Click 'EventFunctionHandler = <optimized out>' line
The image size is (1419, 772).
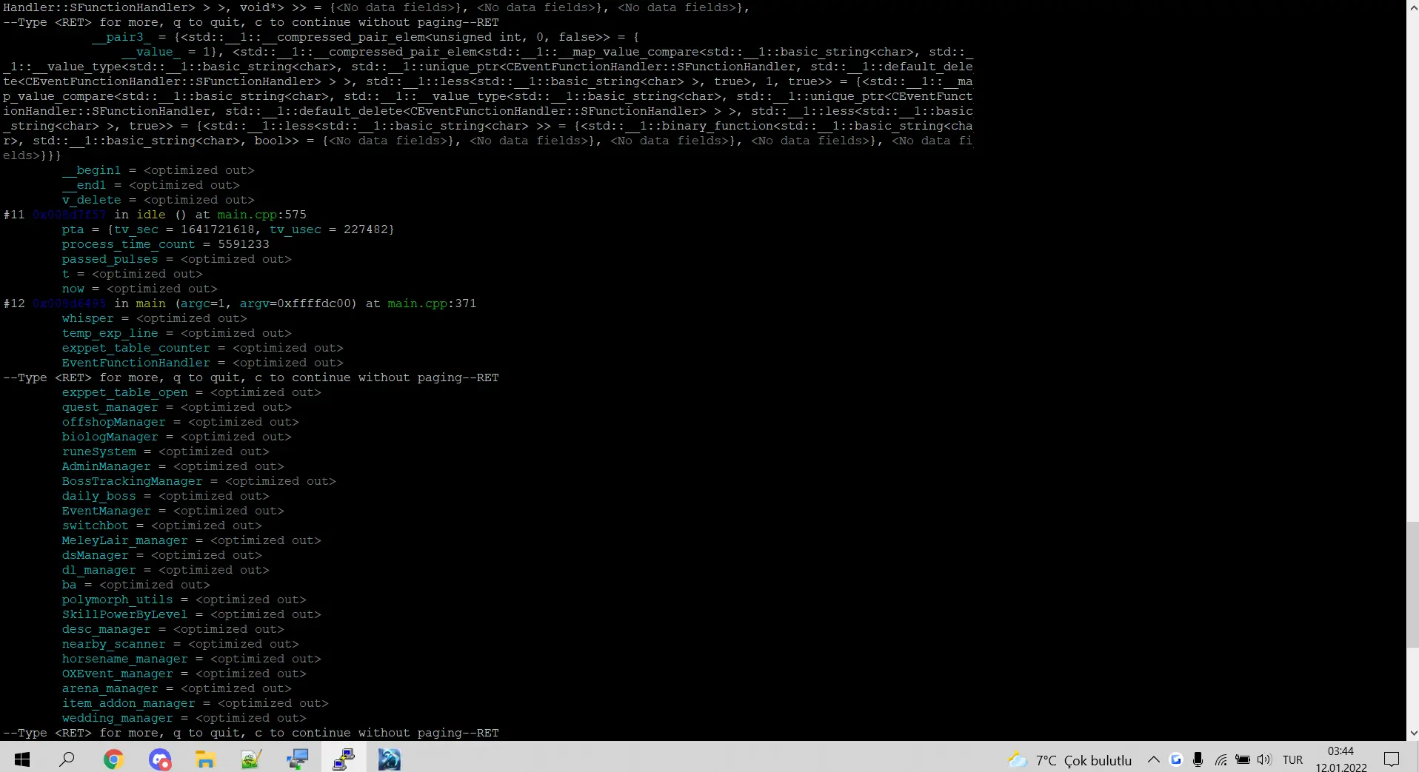click(x=203, y=363)
